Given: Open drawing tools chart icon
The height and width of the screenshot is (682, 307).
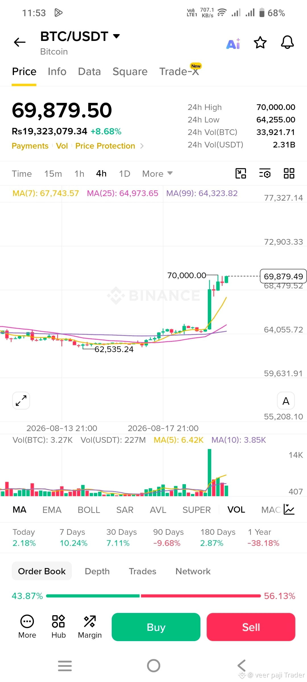Looking at the screenshot, I should click(240, 173).
